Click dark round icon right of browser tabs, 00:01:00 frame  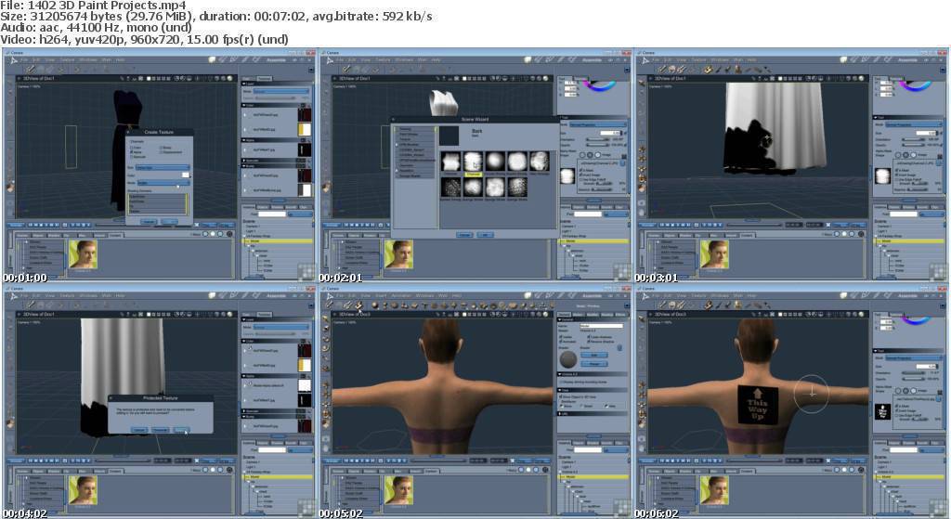click(x=229, y=233)
